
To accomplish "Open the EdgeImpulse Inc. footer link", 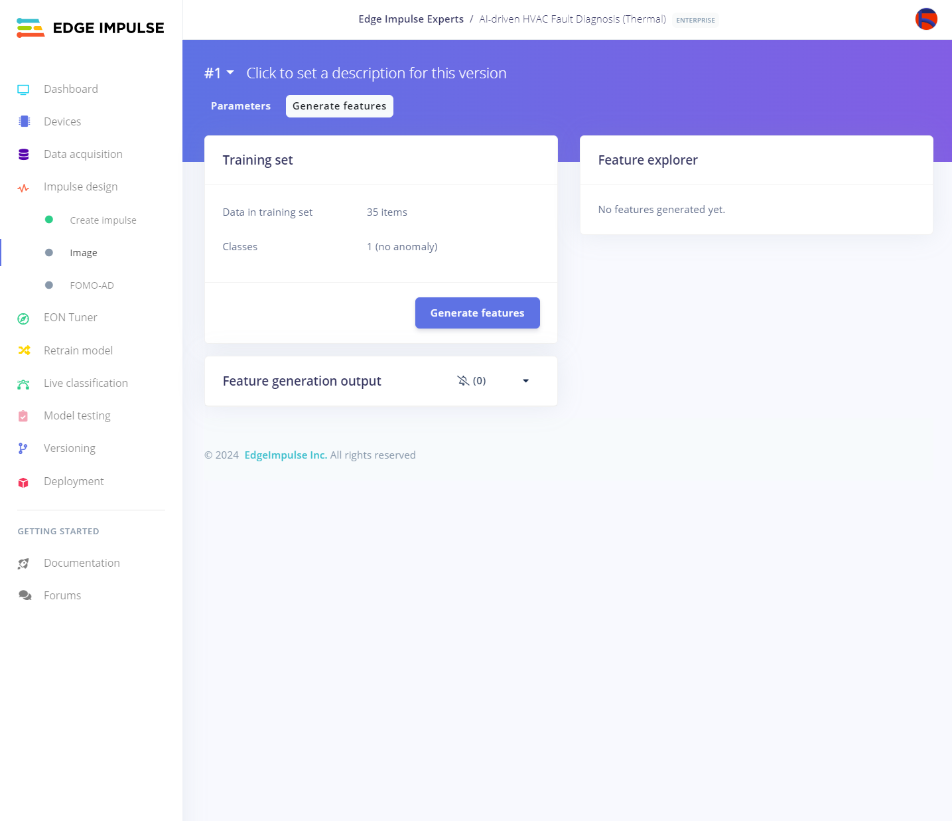I will 285,455.
